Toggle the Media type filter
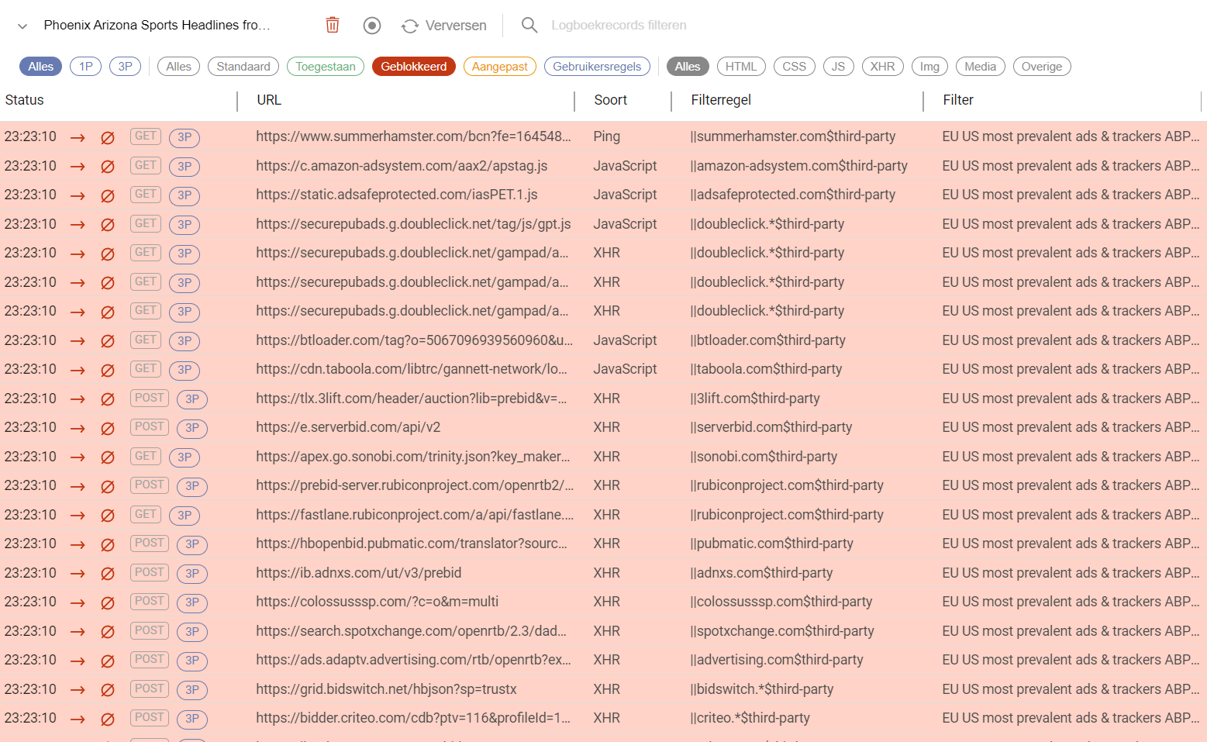This screenshot has height=742, width=1207. click(x=981, y=67)
